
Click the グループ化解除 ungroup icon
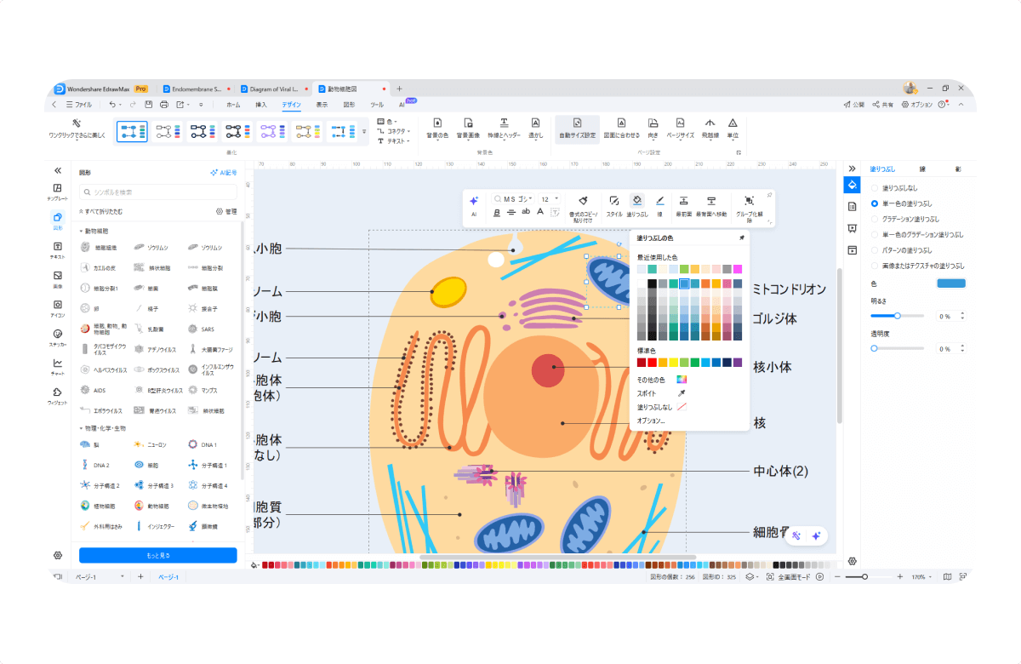pos(749,201)
